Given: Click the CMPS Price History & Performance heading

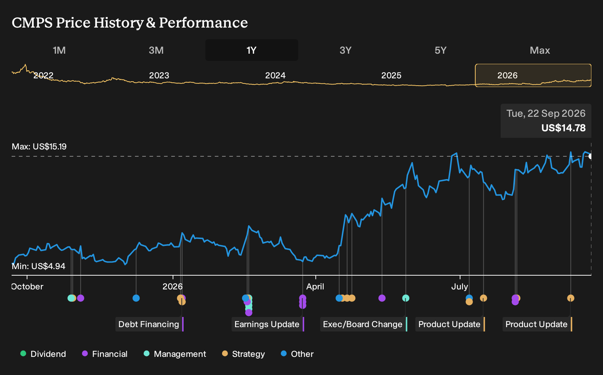Looking at the screenshot, I should [x=130, y=22].
